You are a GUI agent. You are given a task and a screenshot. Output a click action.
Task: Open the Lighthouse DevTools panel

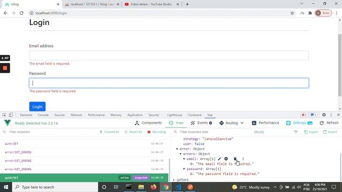pyautogui.click(x=175, y=115)
